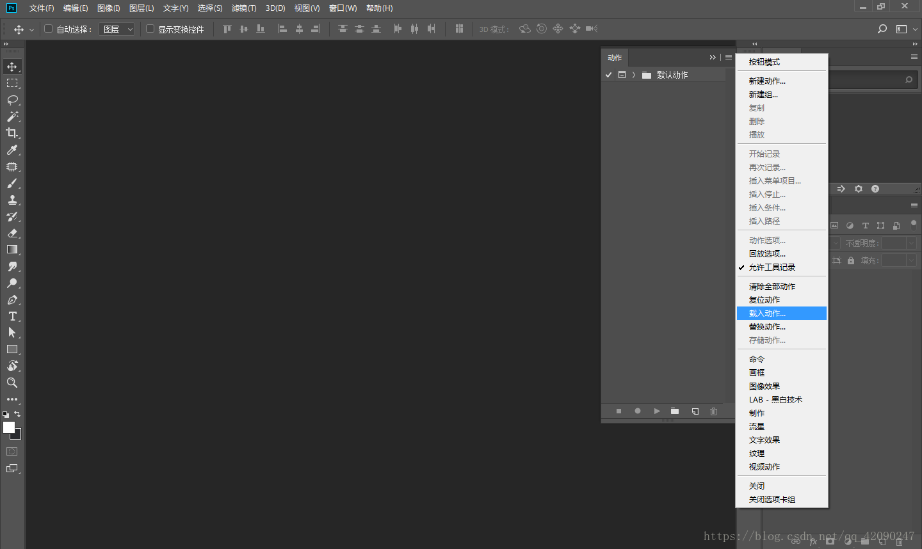This screenshot has width=922, height=549.
Task: Select the Magic Wand tool
Action: pyautogui.click(x=12, y=116)
